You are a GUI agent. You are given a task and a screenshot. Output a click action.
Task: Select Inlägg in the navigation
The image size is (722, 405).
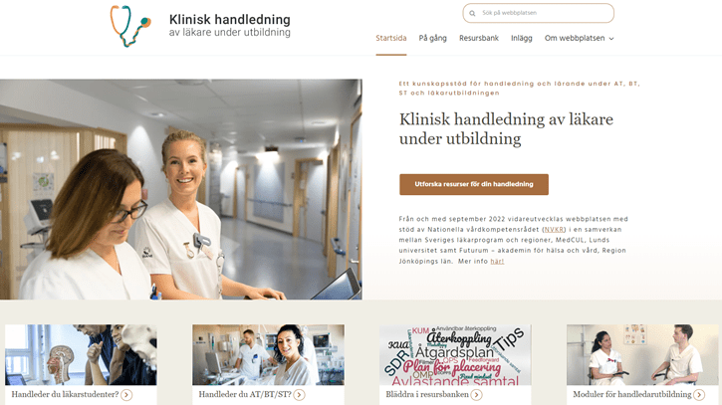(x=522, y=38)
